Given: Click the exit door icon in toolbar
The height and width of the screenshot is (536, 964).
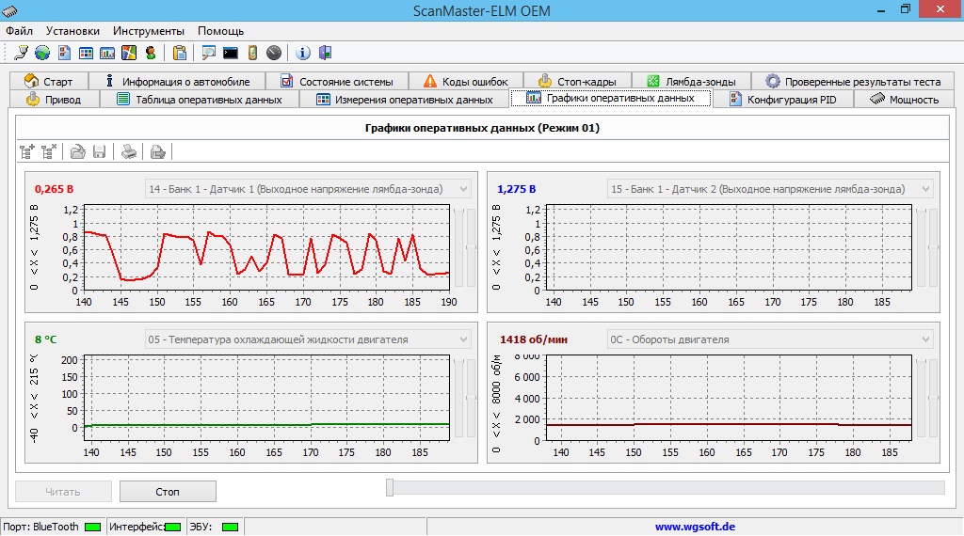Looking at the screenshot, I should coord(326,53).
